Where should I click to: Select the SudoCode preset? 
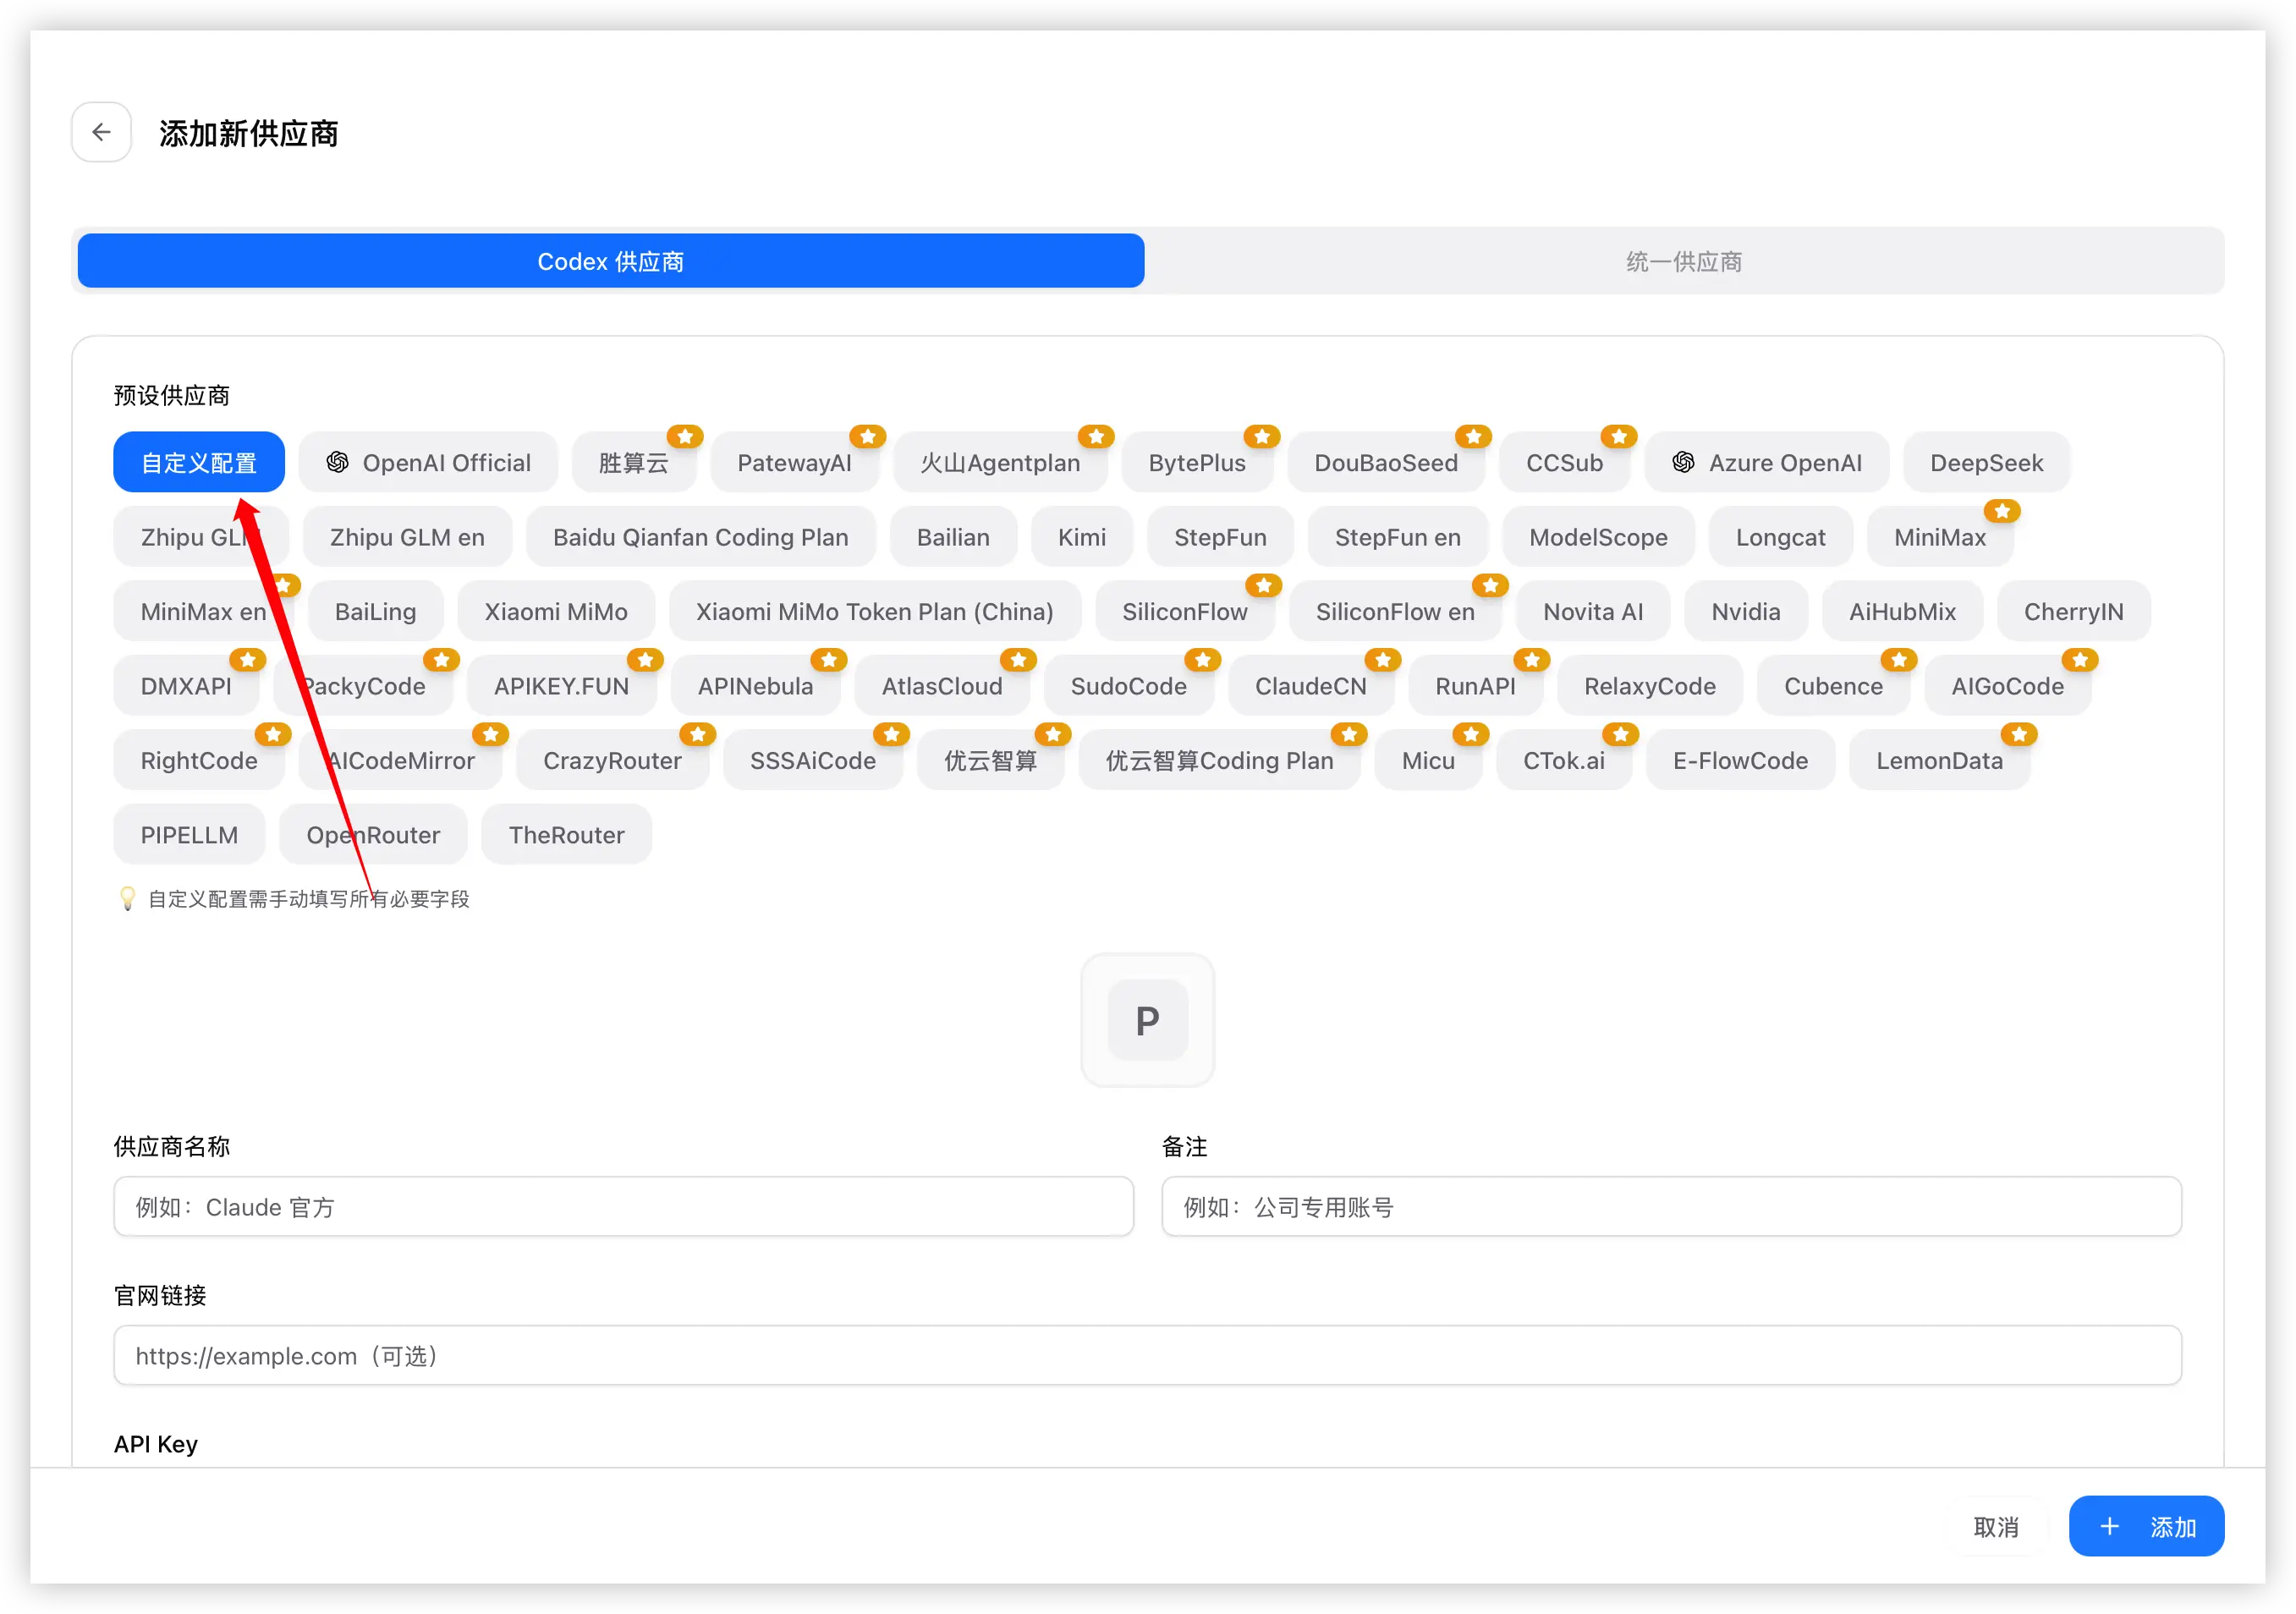[x=1128, y=686]
